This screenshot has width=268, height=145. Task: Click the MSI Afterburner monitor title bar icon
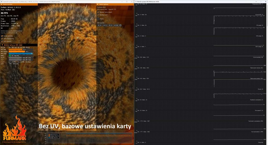136,2
